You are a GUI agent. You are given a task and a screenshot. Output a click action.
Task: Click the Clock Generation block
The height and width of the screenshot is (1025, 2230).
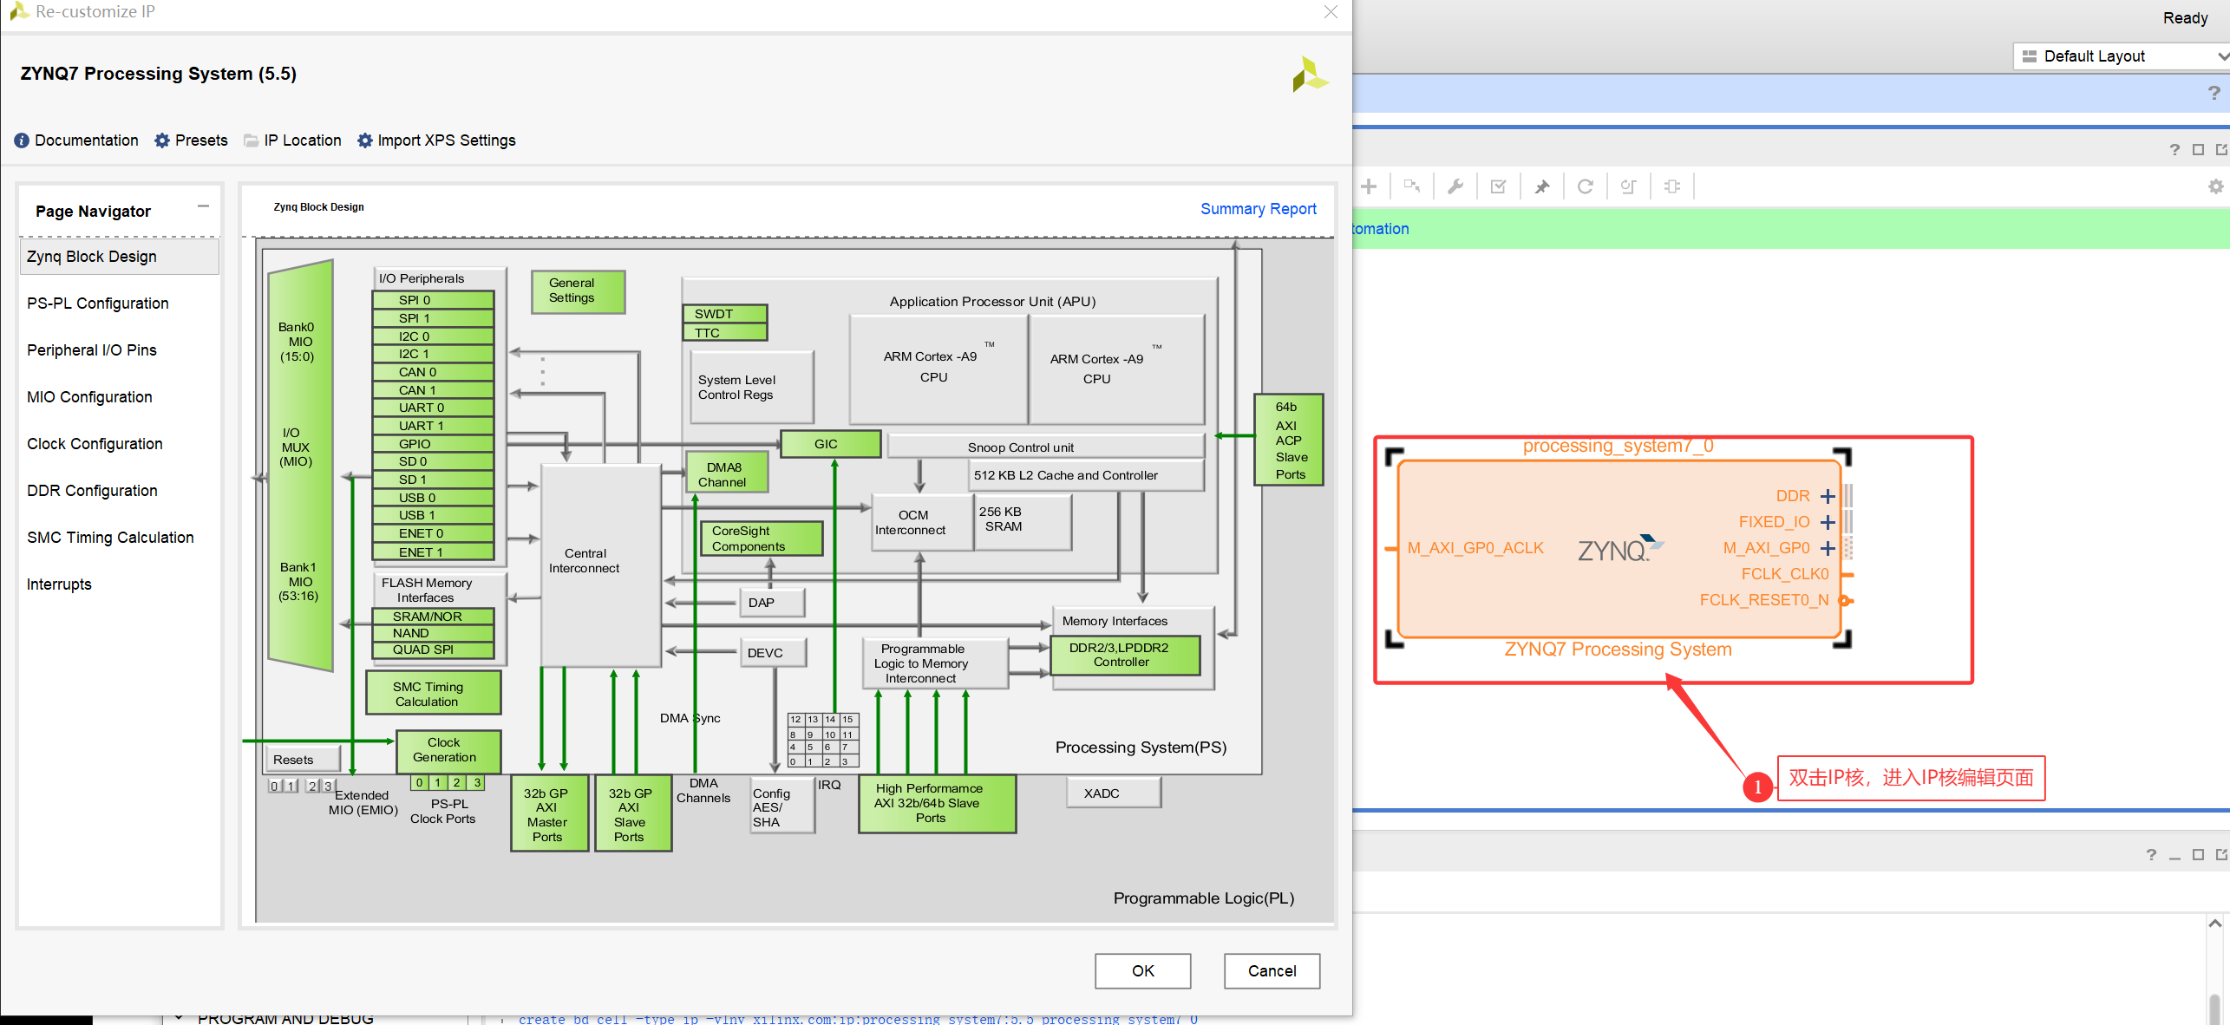click(x=448, y=751)
